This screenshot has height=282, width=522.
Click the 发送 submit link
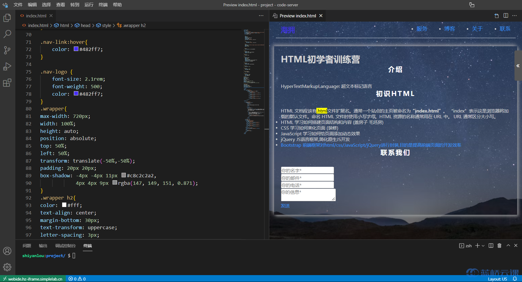coord(285,205)
